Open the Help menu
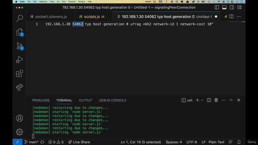This screenshot has height=145, width=258. click(89, 2)
